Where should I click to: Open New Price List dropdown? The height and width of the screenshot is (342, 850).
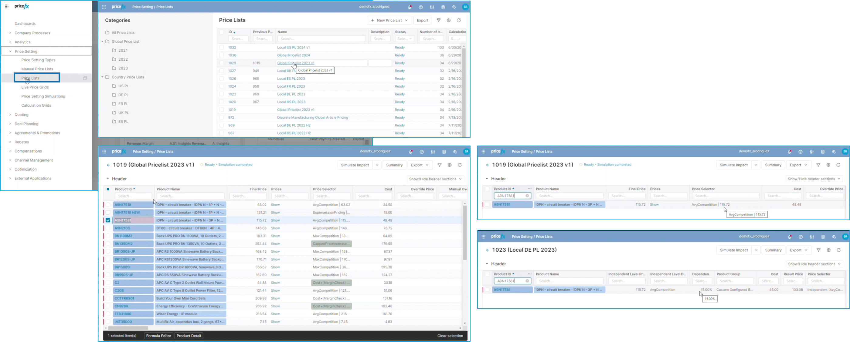click(x=389, y=20)
